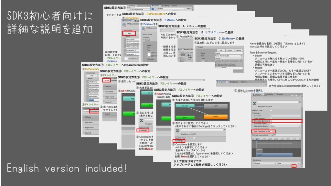Toggle Has Exit Time checkbox in right inspector

(x=271, y=111)
